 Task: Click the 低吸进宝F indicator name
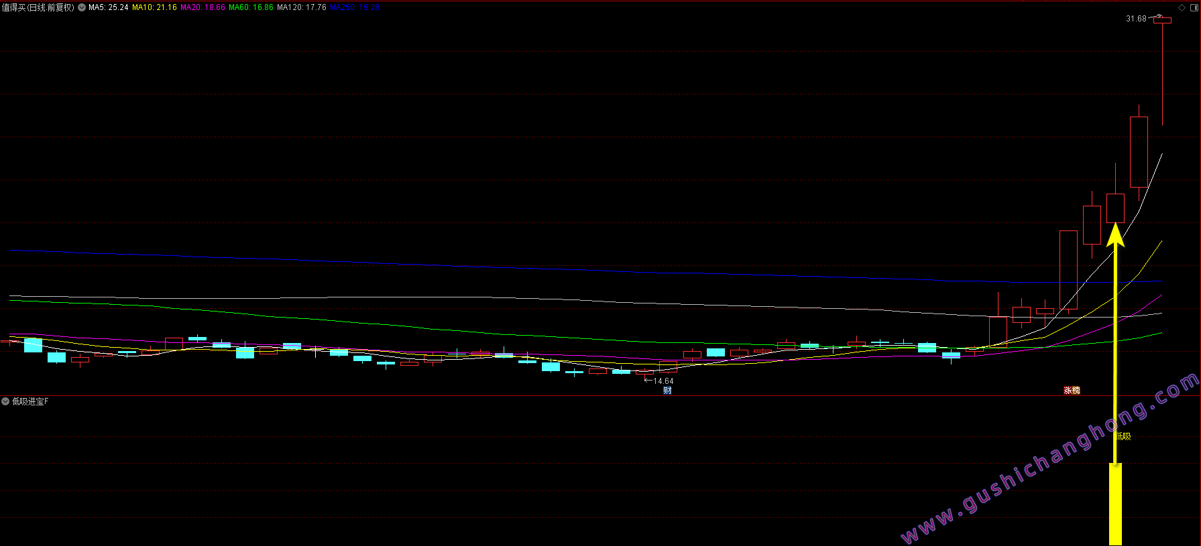point(30,401)
